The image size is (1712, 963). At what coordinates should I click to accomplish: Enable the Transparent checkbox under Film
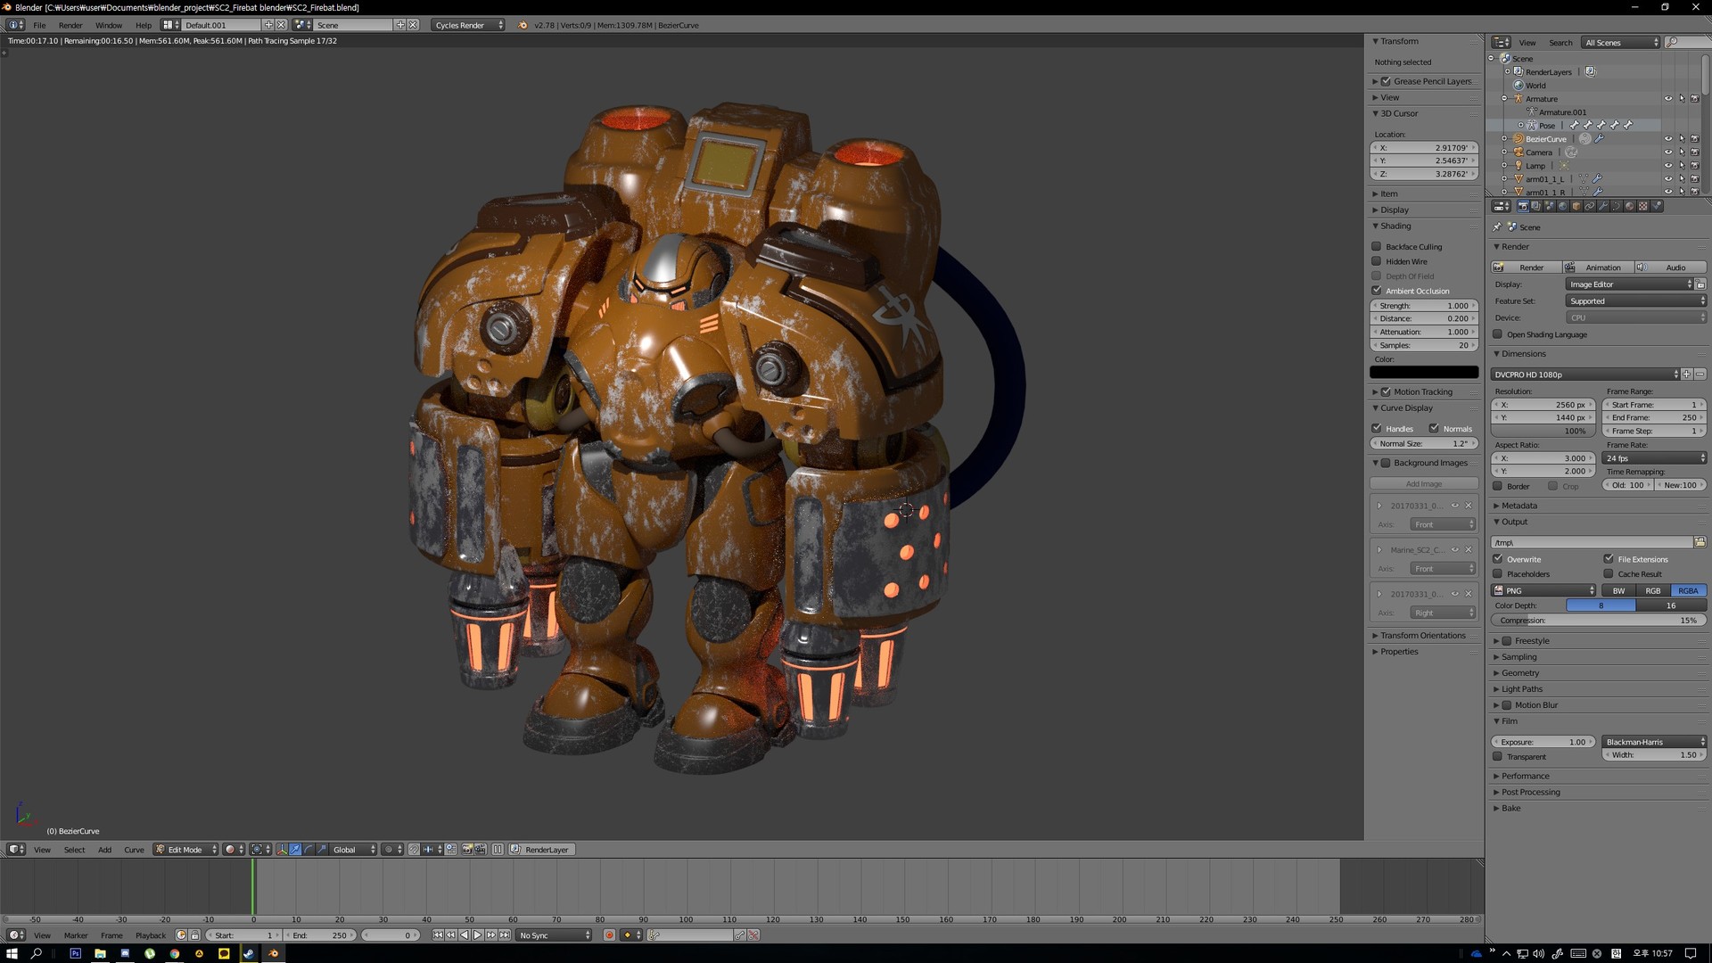point(1498,756)
